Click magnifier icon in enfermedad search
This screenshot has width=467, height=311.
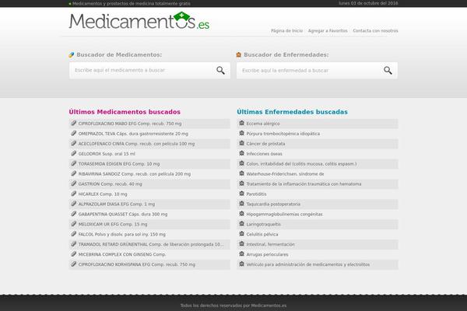[x=388, y=70]
